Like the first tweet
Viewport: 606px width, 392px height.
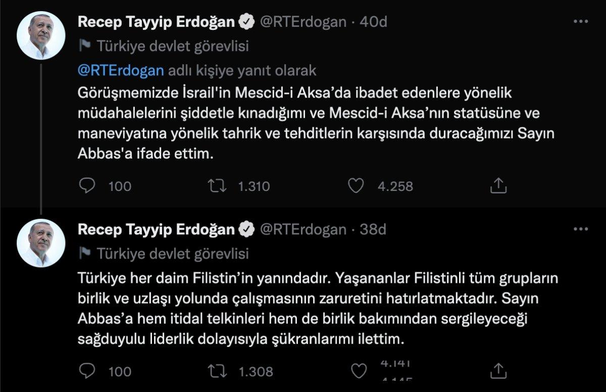[357, 186]
